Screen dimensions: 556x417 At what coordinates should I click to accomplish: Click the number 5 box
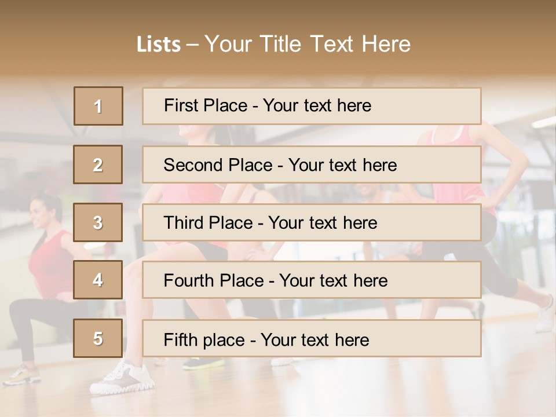pos(98,338)
